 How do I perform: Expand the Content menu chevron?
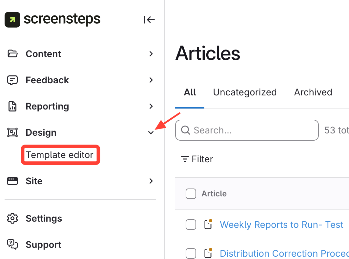click(x=151, y=54)
